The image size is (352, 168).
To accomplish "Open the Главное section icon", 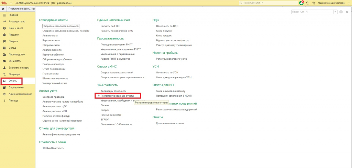I will (x=4, y=15).
